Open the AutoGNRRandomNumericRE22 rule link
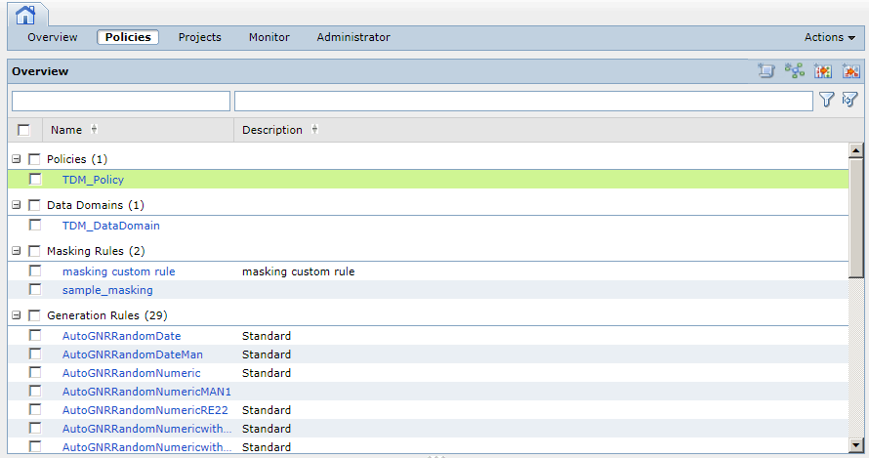Viewport: 869px width, 458px height. (x=145, y=410)
